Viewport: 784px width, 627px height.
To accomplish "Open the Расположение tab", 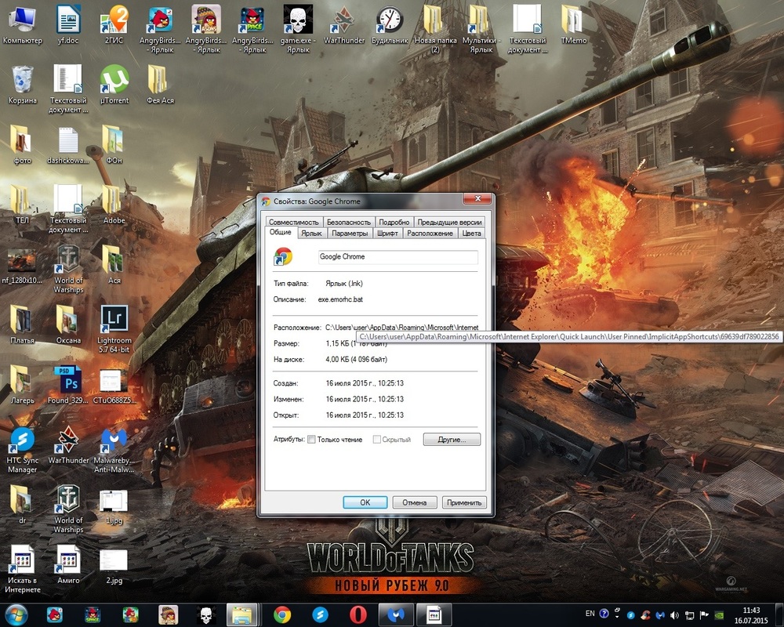I will (x=430, y=233).
